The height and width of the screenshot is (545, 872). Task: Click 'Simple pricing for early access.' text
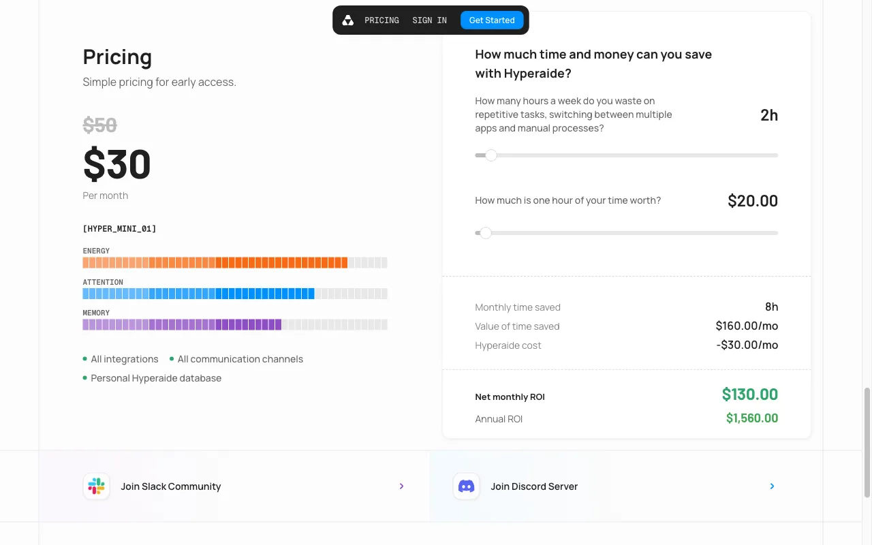[x=159, y=82]
